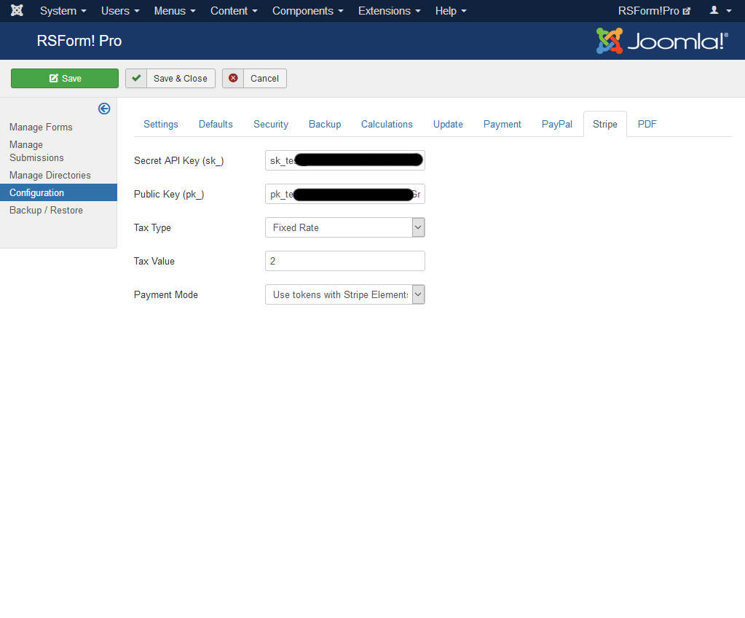Switch to the Backup tab
The image size is (745, 618).
tap(325, 124)
